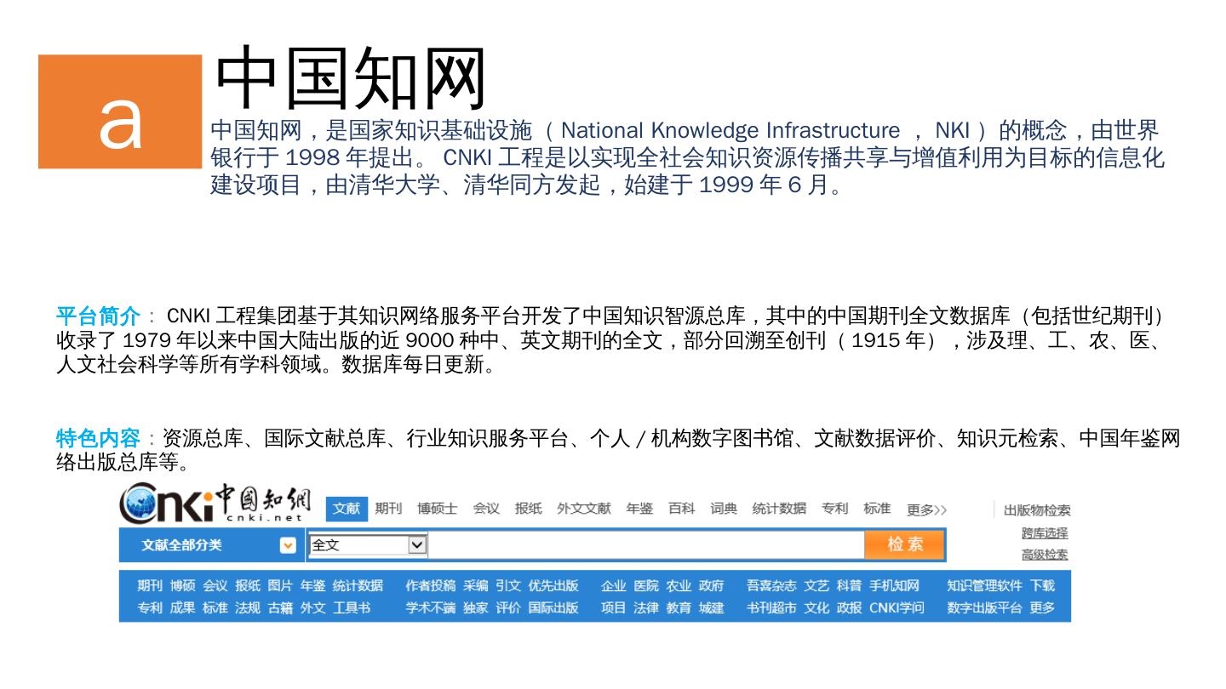1226x689 pixels.
Task: Click the CNKI学问 link
Action: coord(897,608)
